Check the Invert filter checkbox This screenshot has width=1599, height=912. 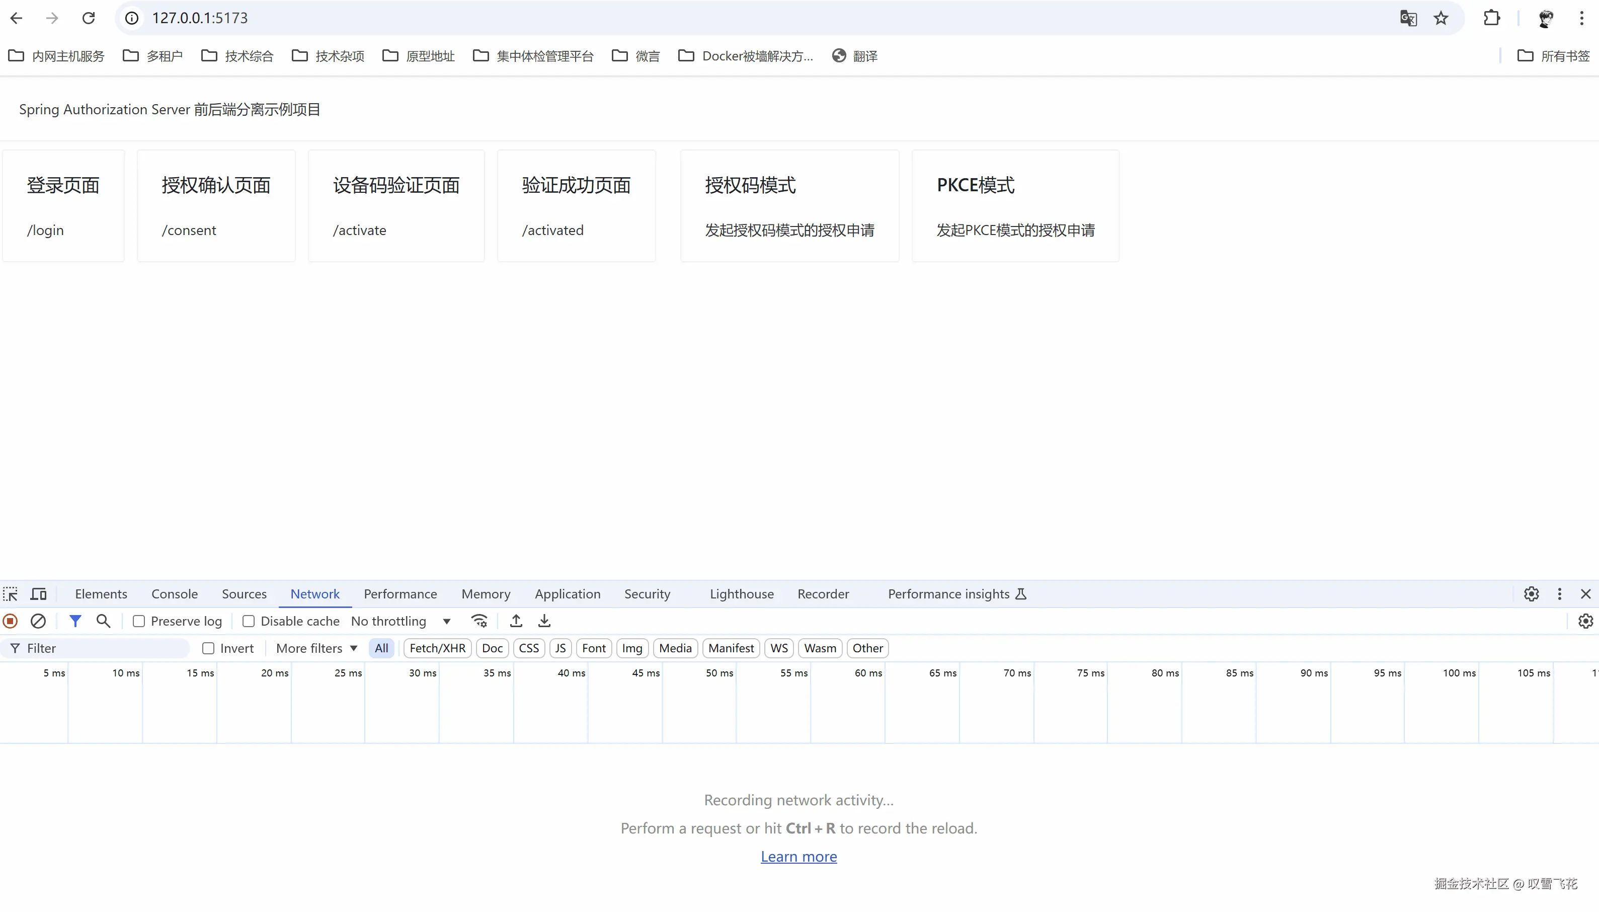click(x=208, y=648)
